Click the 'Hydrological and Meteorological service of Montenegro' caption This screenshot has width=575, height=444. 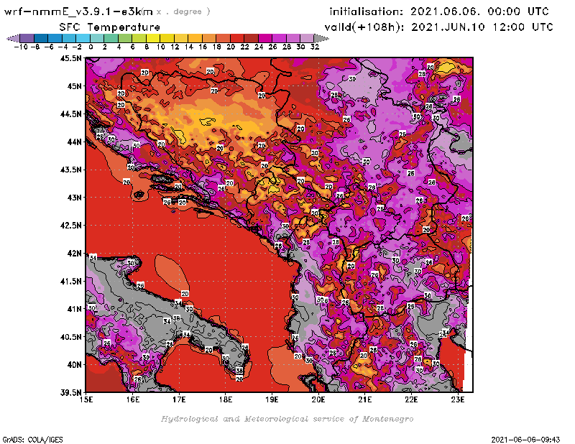pos(287,419)
